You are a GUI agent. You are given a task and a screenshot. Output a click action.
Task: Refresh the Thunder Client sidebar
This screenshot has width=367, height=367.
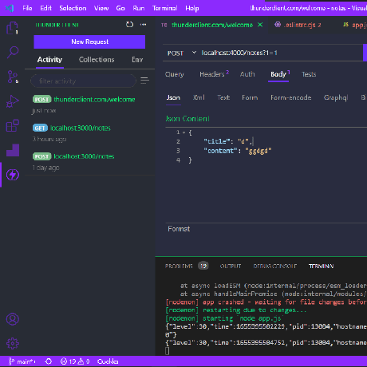coord(129,25)
